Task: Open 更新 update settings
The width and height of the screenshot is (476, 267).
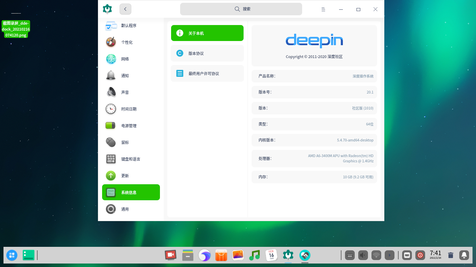Action: tap(131, 176)
